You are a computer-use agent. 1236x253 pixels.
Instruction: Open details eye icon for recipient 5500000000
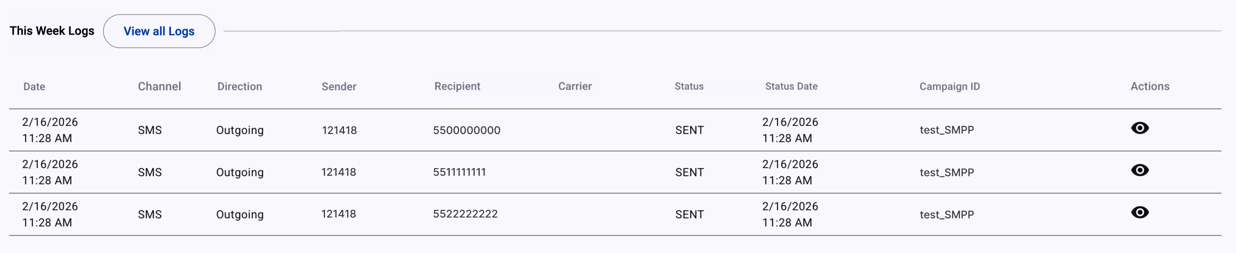[1139, 128]
